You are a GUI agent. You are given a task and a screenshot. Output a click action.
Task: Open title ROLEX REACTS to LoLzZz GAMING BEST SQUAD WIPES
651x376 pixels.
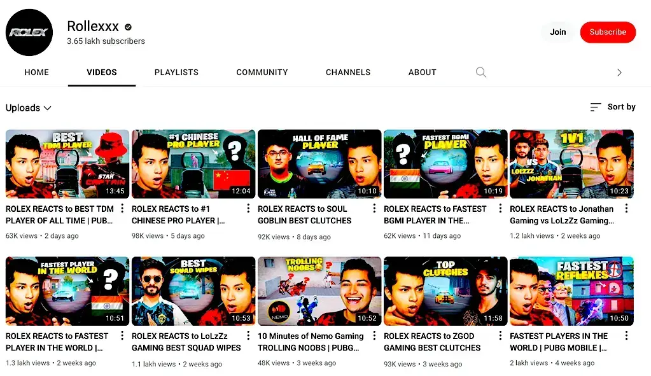point(186,342)
